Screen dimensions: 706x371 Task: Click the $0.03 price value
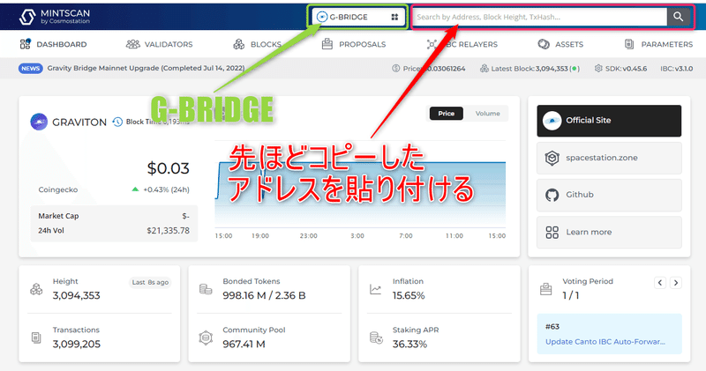pyautogui.click(x=168, y=168)
